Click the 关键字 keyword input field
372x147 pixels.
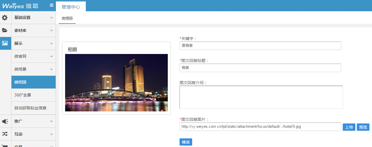(x=260, y=46)
